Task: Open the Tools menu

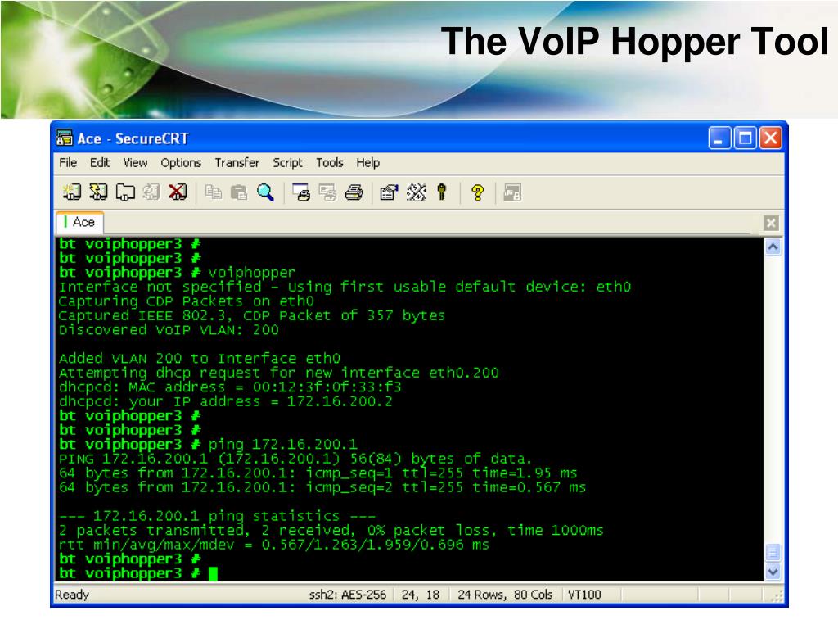Action: 329,163
